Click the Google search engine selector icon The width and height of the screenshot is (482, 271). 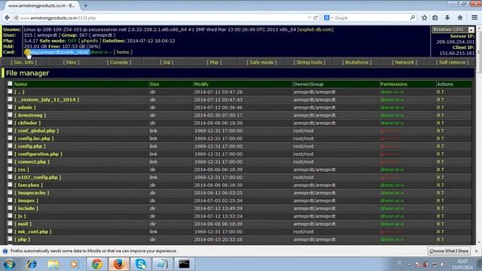click(x=327, y=18)
